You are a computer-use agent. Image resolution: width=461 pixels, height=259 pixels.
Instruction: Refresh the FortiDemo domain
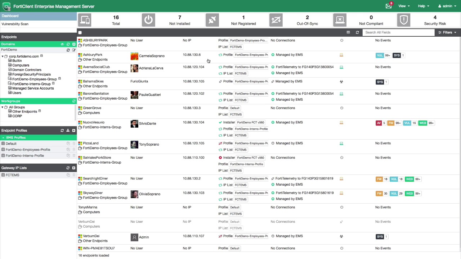click(x=68, y=50)
